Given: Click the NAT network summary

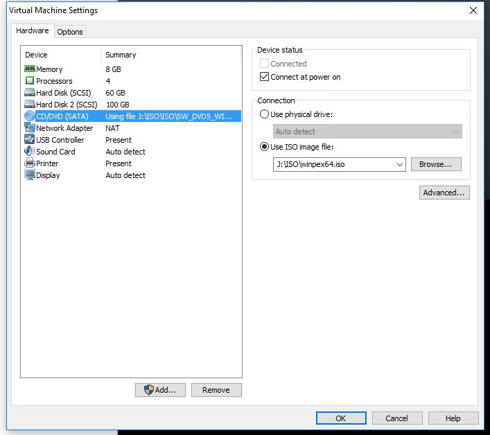Looking at the screenshot, I should 112,128.
